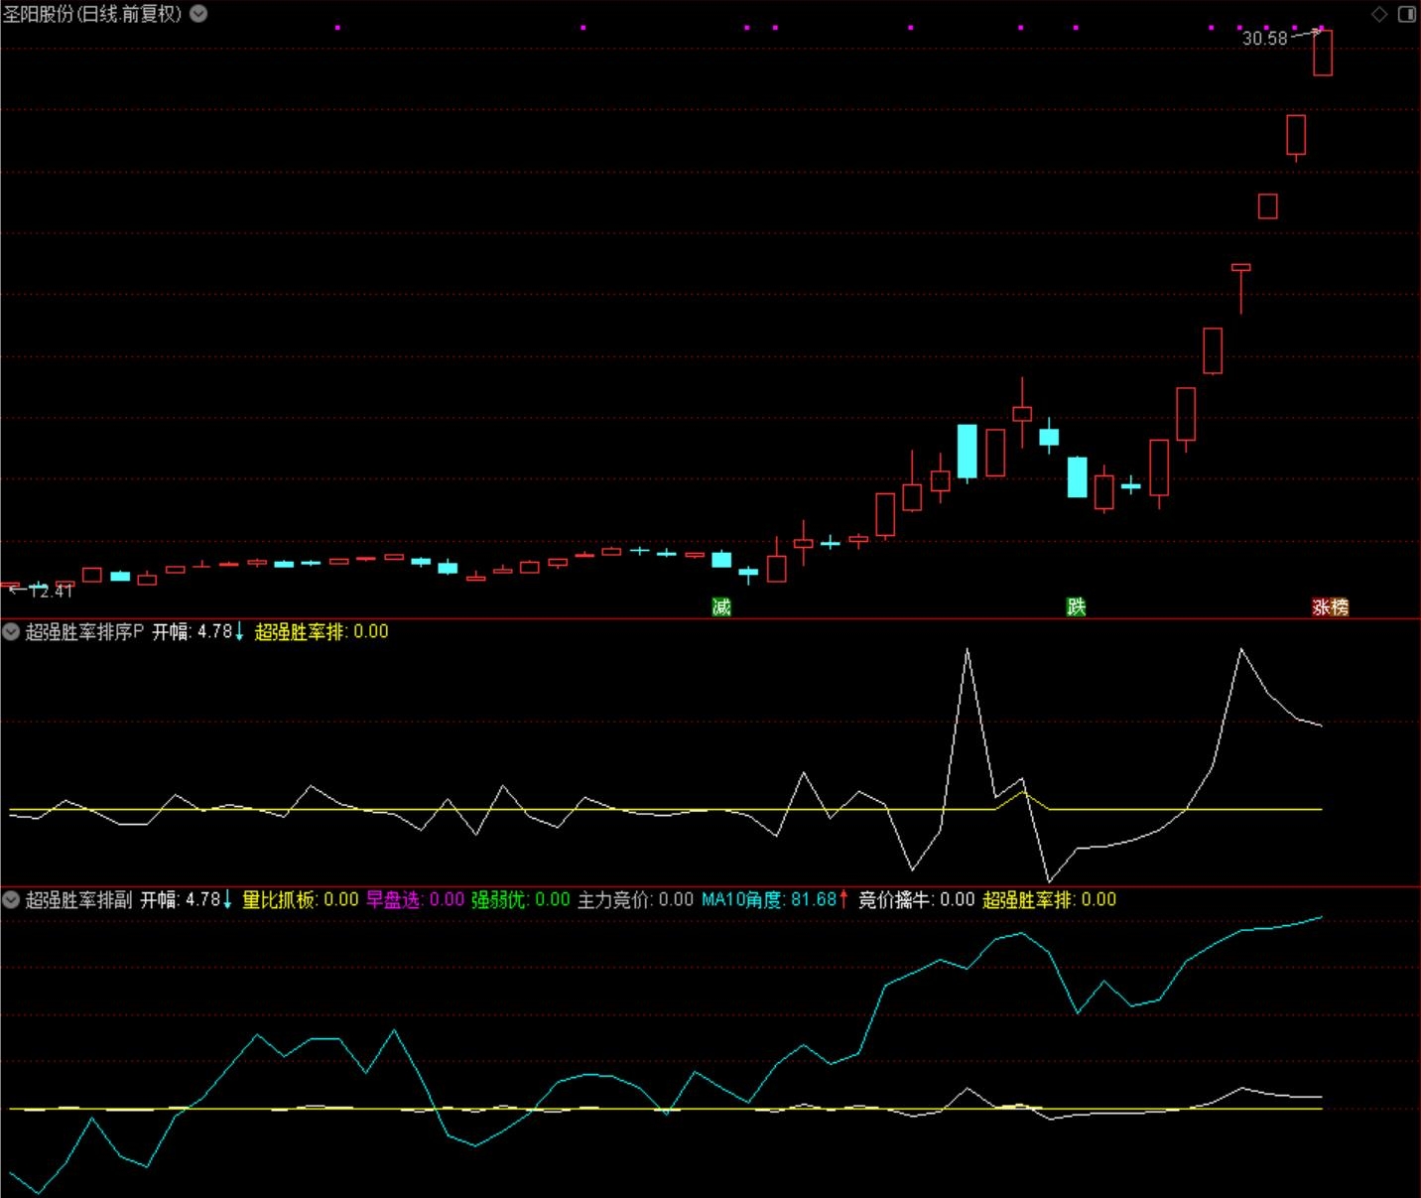This screenshot has height=1198, width=1421.
Task: Toggle the side panel layout icon
Action: coord(1407,14)
